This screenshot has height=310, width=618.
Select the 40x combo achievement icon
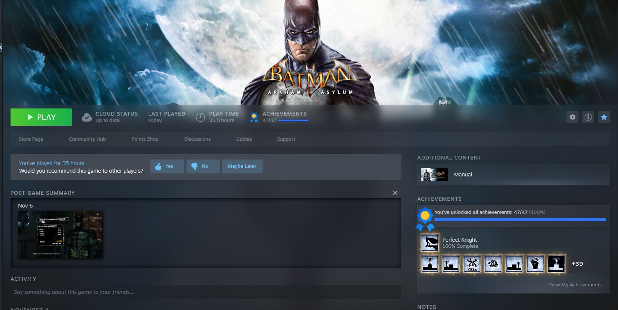pos(472,264)
